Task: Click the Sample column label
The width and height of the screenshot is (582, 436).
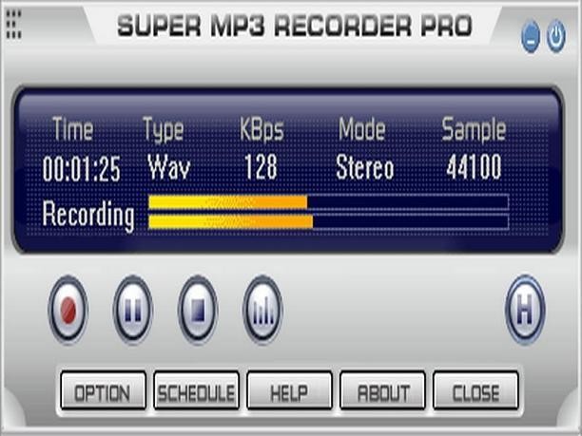Action: coord(474,129)
